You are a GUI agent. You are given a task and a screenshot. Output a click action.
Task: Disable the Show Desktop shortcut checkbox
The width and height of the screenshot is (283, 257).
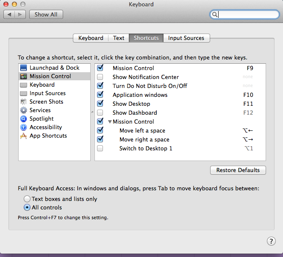point(100,104)
